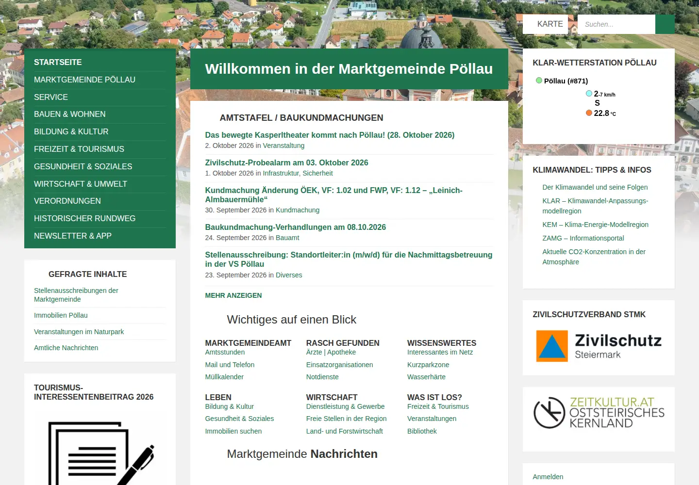Open the Veranstaltung category link
This screenshot has height=485, width=699.
point(283,145)
